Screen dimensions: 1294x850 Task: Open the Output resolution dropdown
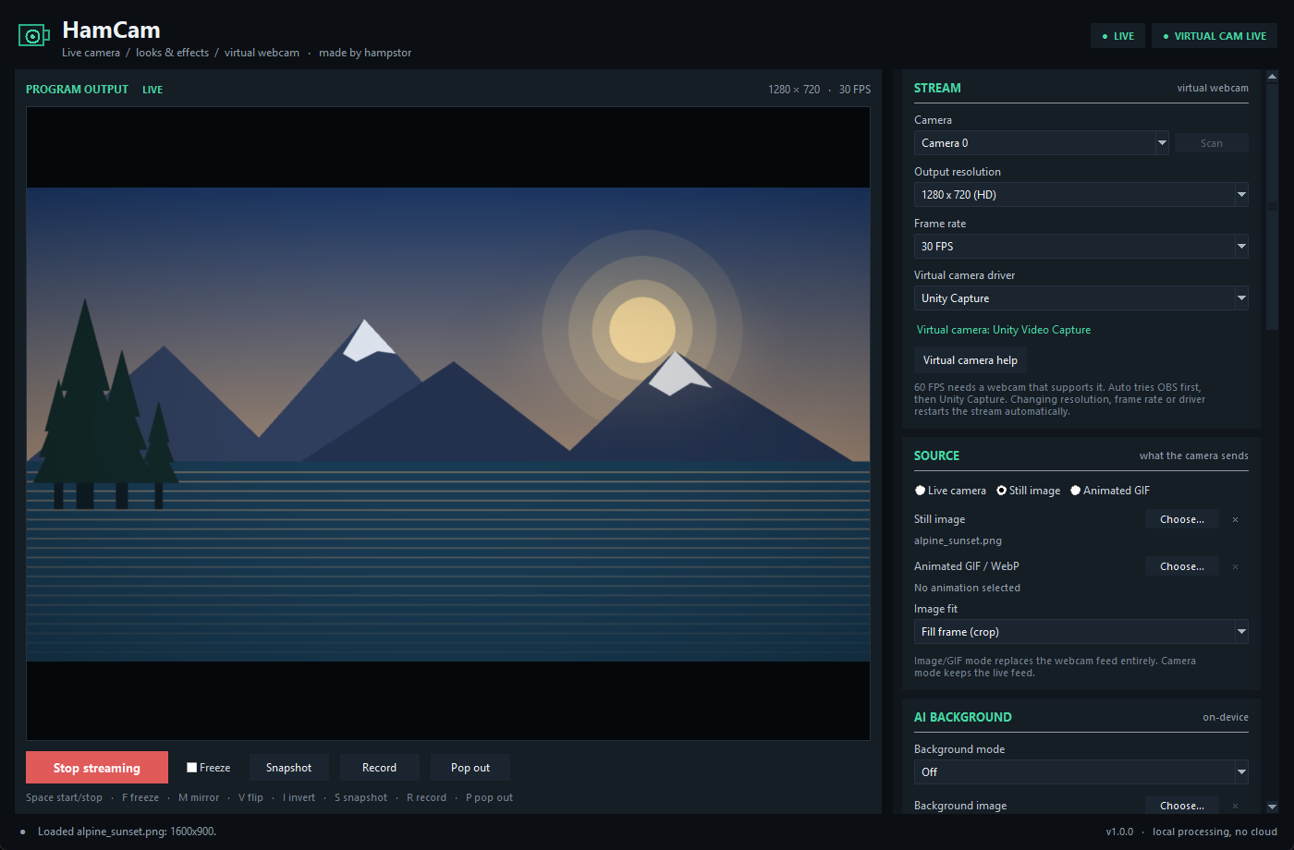tap(1081, 195)
